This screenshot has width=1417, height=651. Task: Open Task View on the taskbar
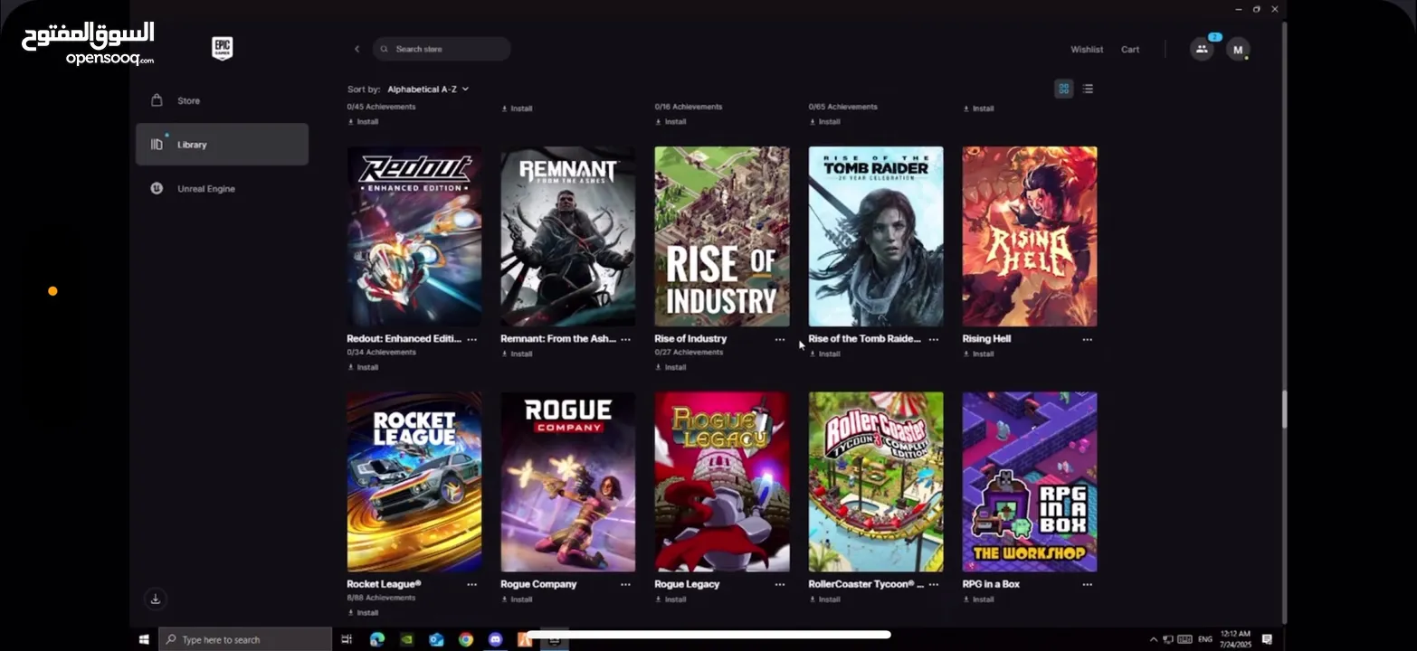(347, 639)
